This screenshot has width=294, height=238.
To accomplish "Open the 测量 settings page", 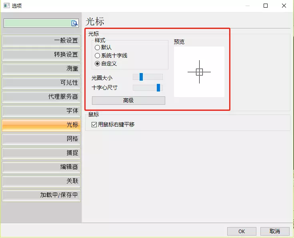I will (x=41, y=69).
